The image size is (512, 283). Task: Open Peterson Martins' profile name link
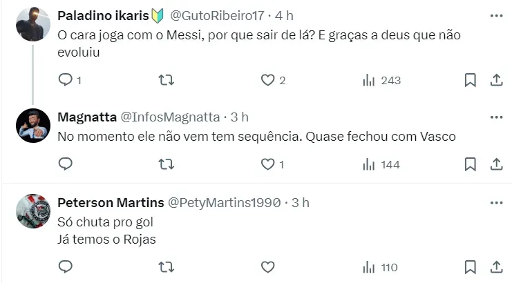point(111,202)
